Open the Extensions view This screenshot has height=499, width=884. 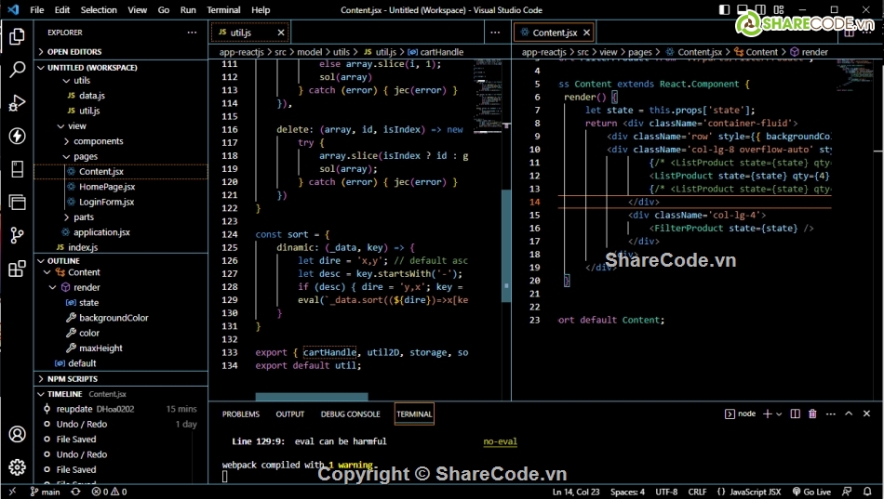point(17,269)
